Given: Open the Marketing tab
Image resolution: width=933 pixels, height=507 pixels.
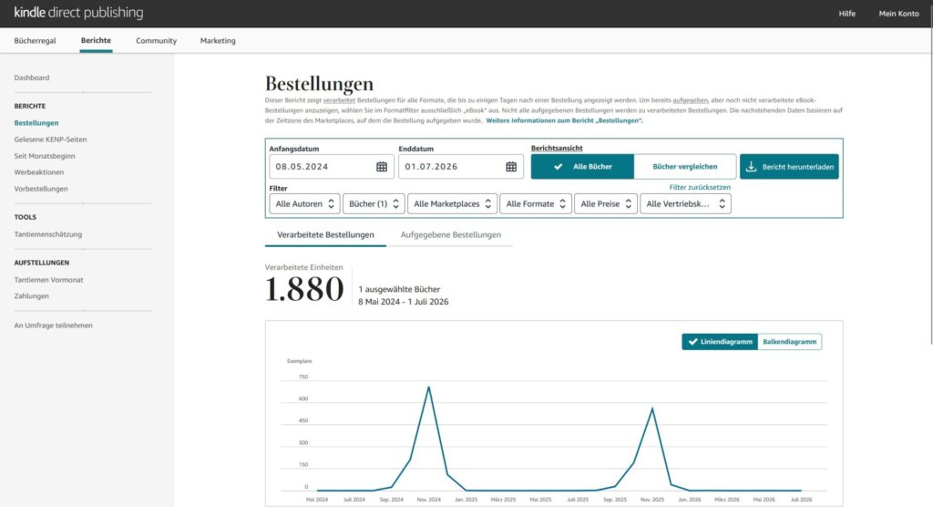Looking at the screenshot, I should tap(218, 40).
